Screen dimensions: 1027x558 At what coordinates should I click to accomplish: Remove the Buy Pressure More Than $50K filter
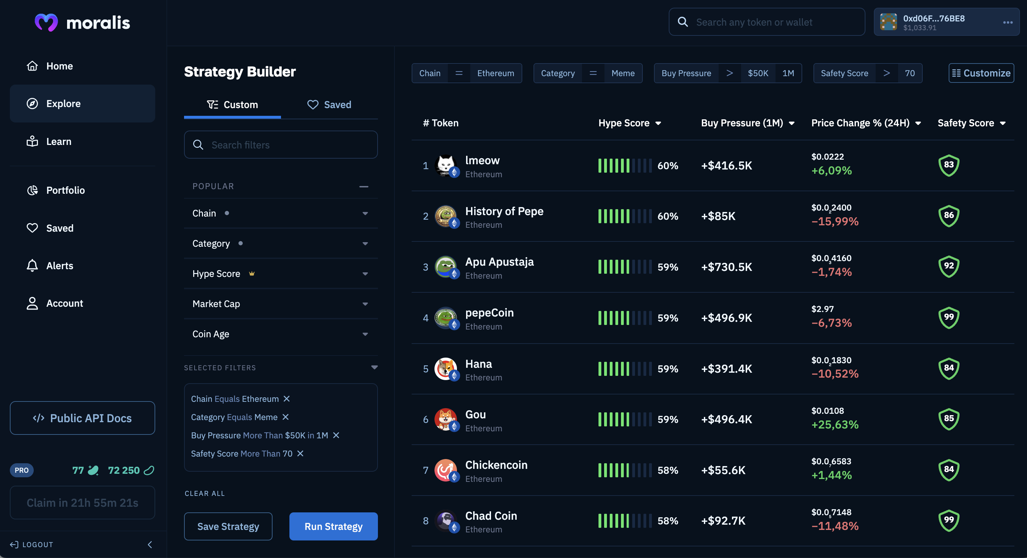click(336, 435)
